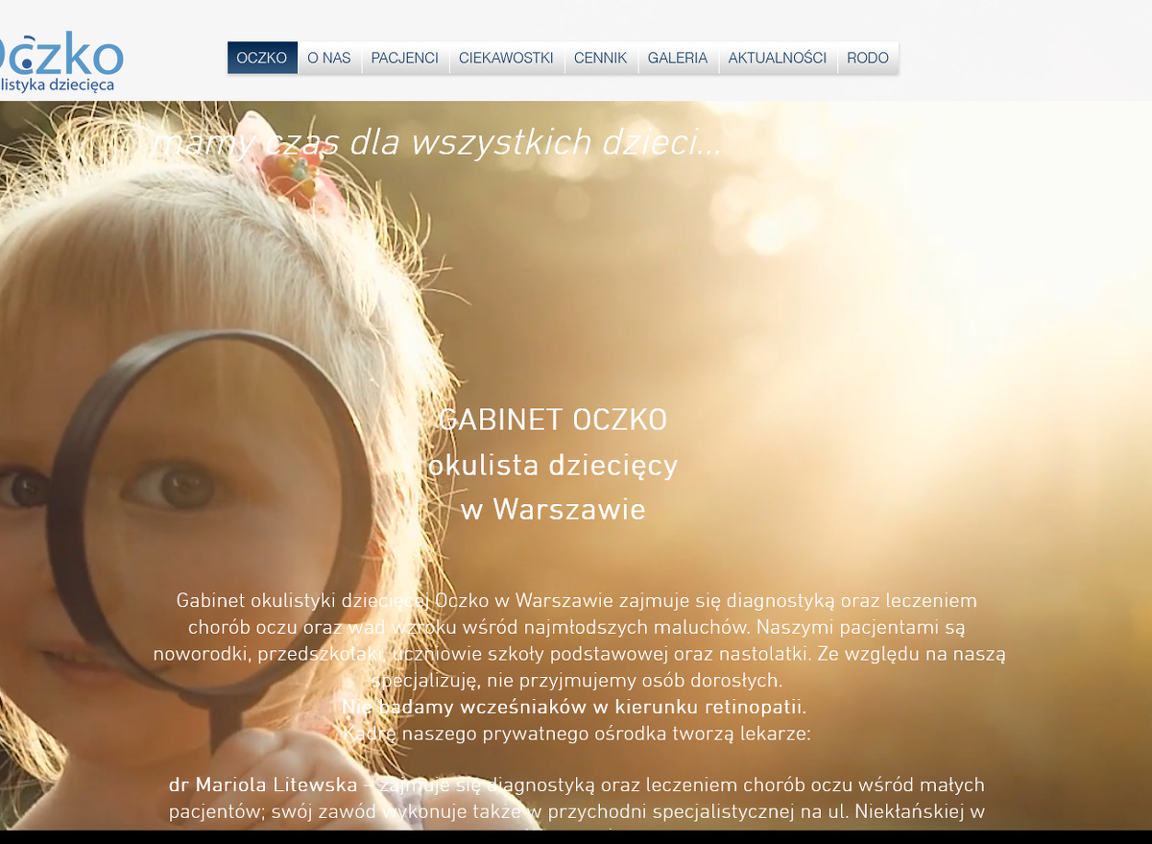
Task: Click the paragraph line starting 'Gabinet okulistyki dziecięcej'
Action: [577, 601]
